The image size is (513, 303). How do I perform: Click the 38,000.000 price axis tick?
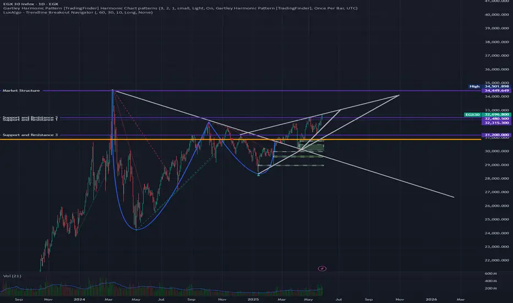[x=496, y=42]
